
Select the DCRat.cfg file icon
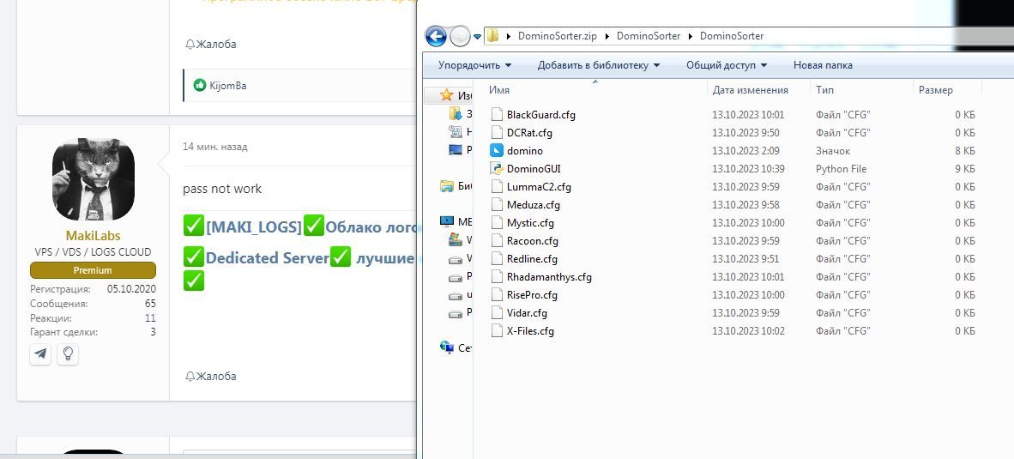[497, 132]
